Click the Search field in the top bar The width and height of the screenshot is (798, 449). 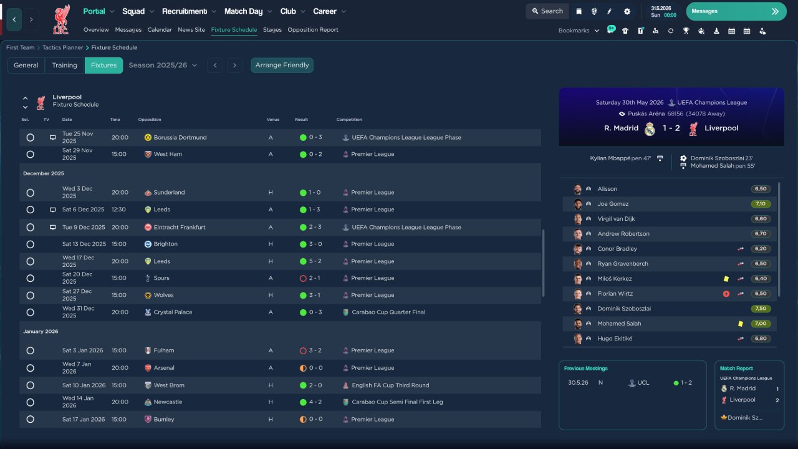point(547,11)
